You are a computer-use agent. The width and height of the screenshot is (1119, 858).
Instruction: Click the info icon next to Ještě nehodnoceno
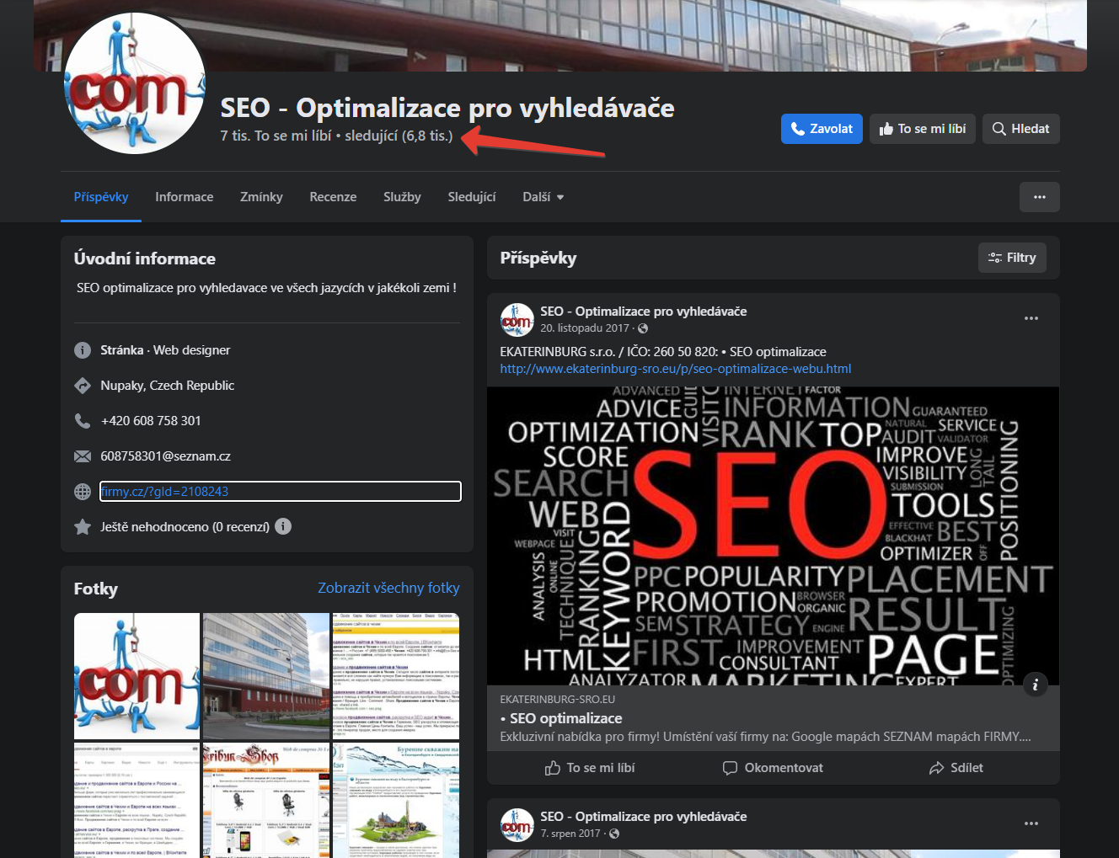283,526
